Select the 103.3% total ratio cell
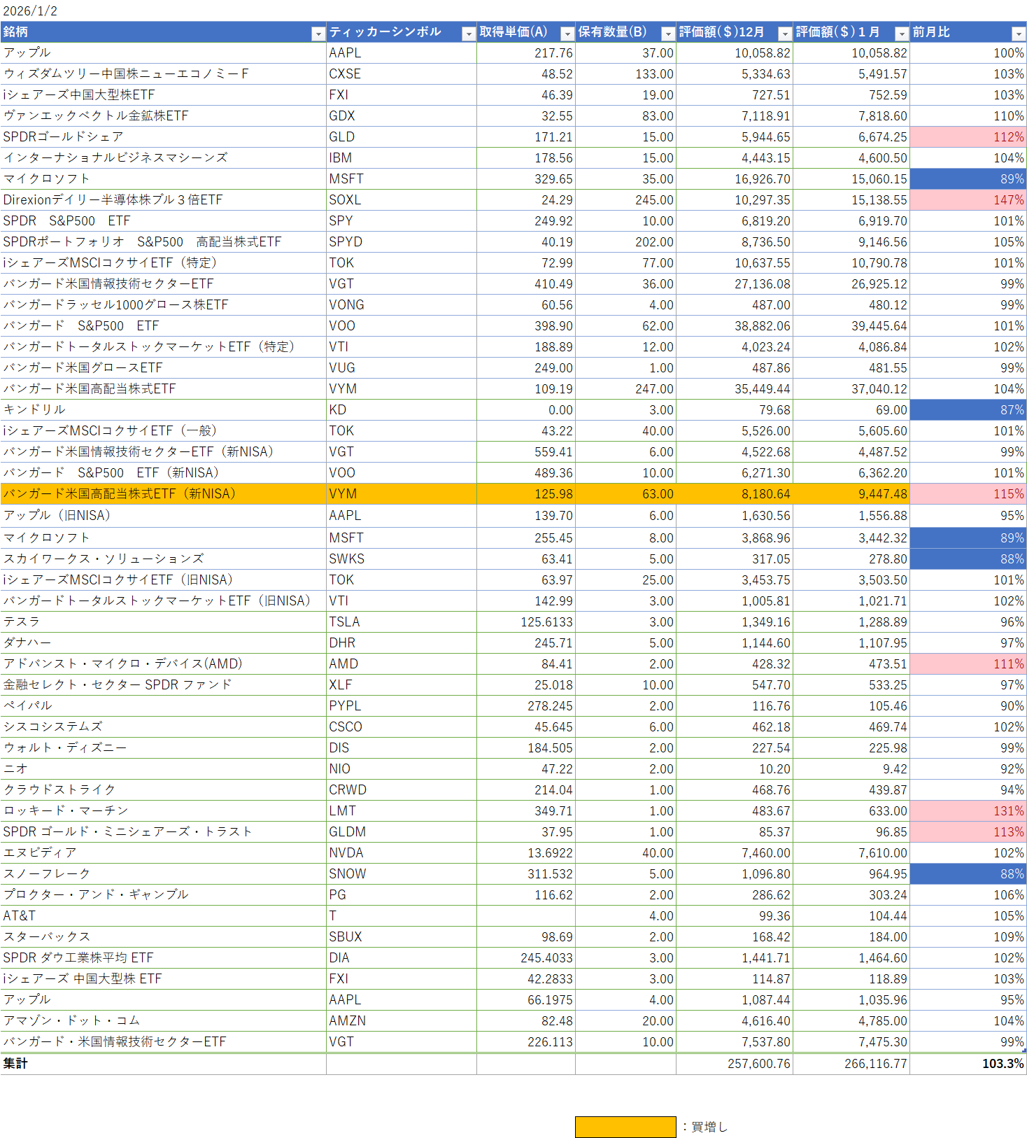This screenshot has height=1138, width=1027. tap(968, 1064)
